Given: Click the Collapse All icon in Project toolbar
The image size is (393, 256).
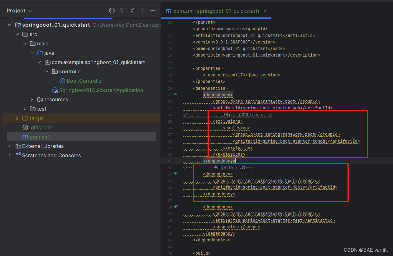Looking at the screenshot, I should click(x=132, y=10).
